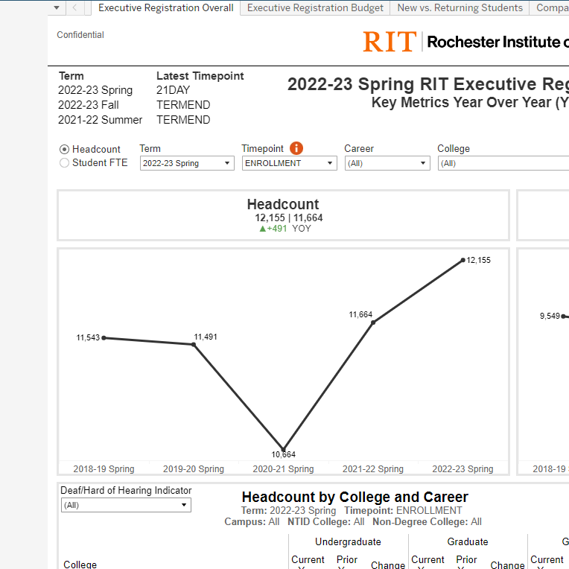Select the Student FTE radio button
The image size is (569, 569).
point(64,162)
